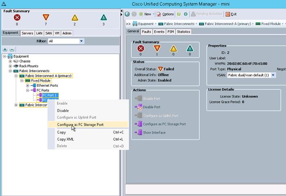
Task: Click the gray forward navigation icon
Action: click(x=134, y=14)
